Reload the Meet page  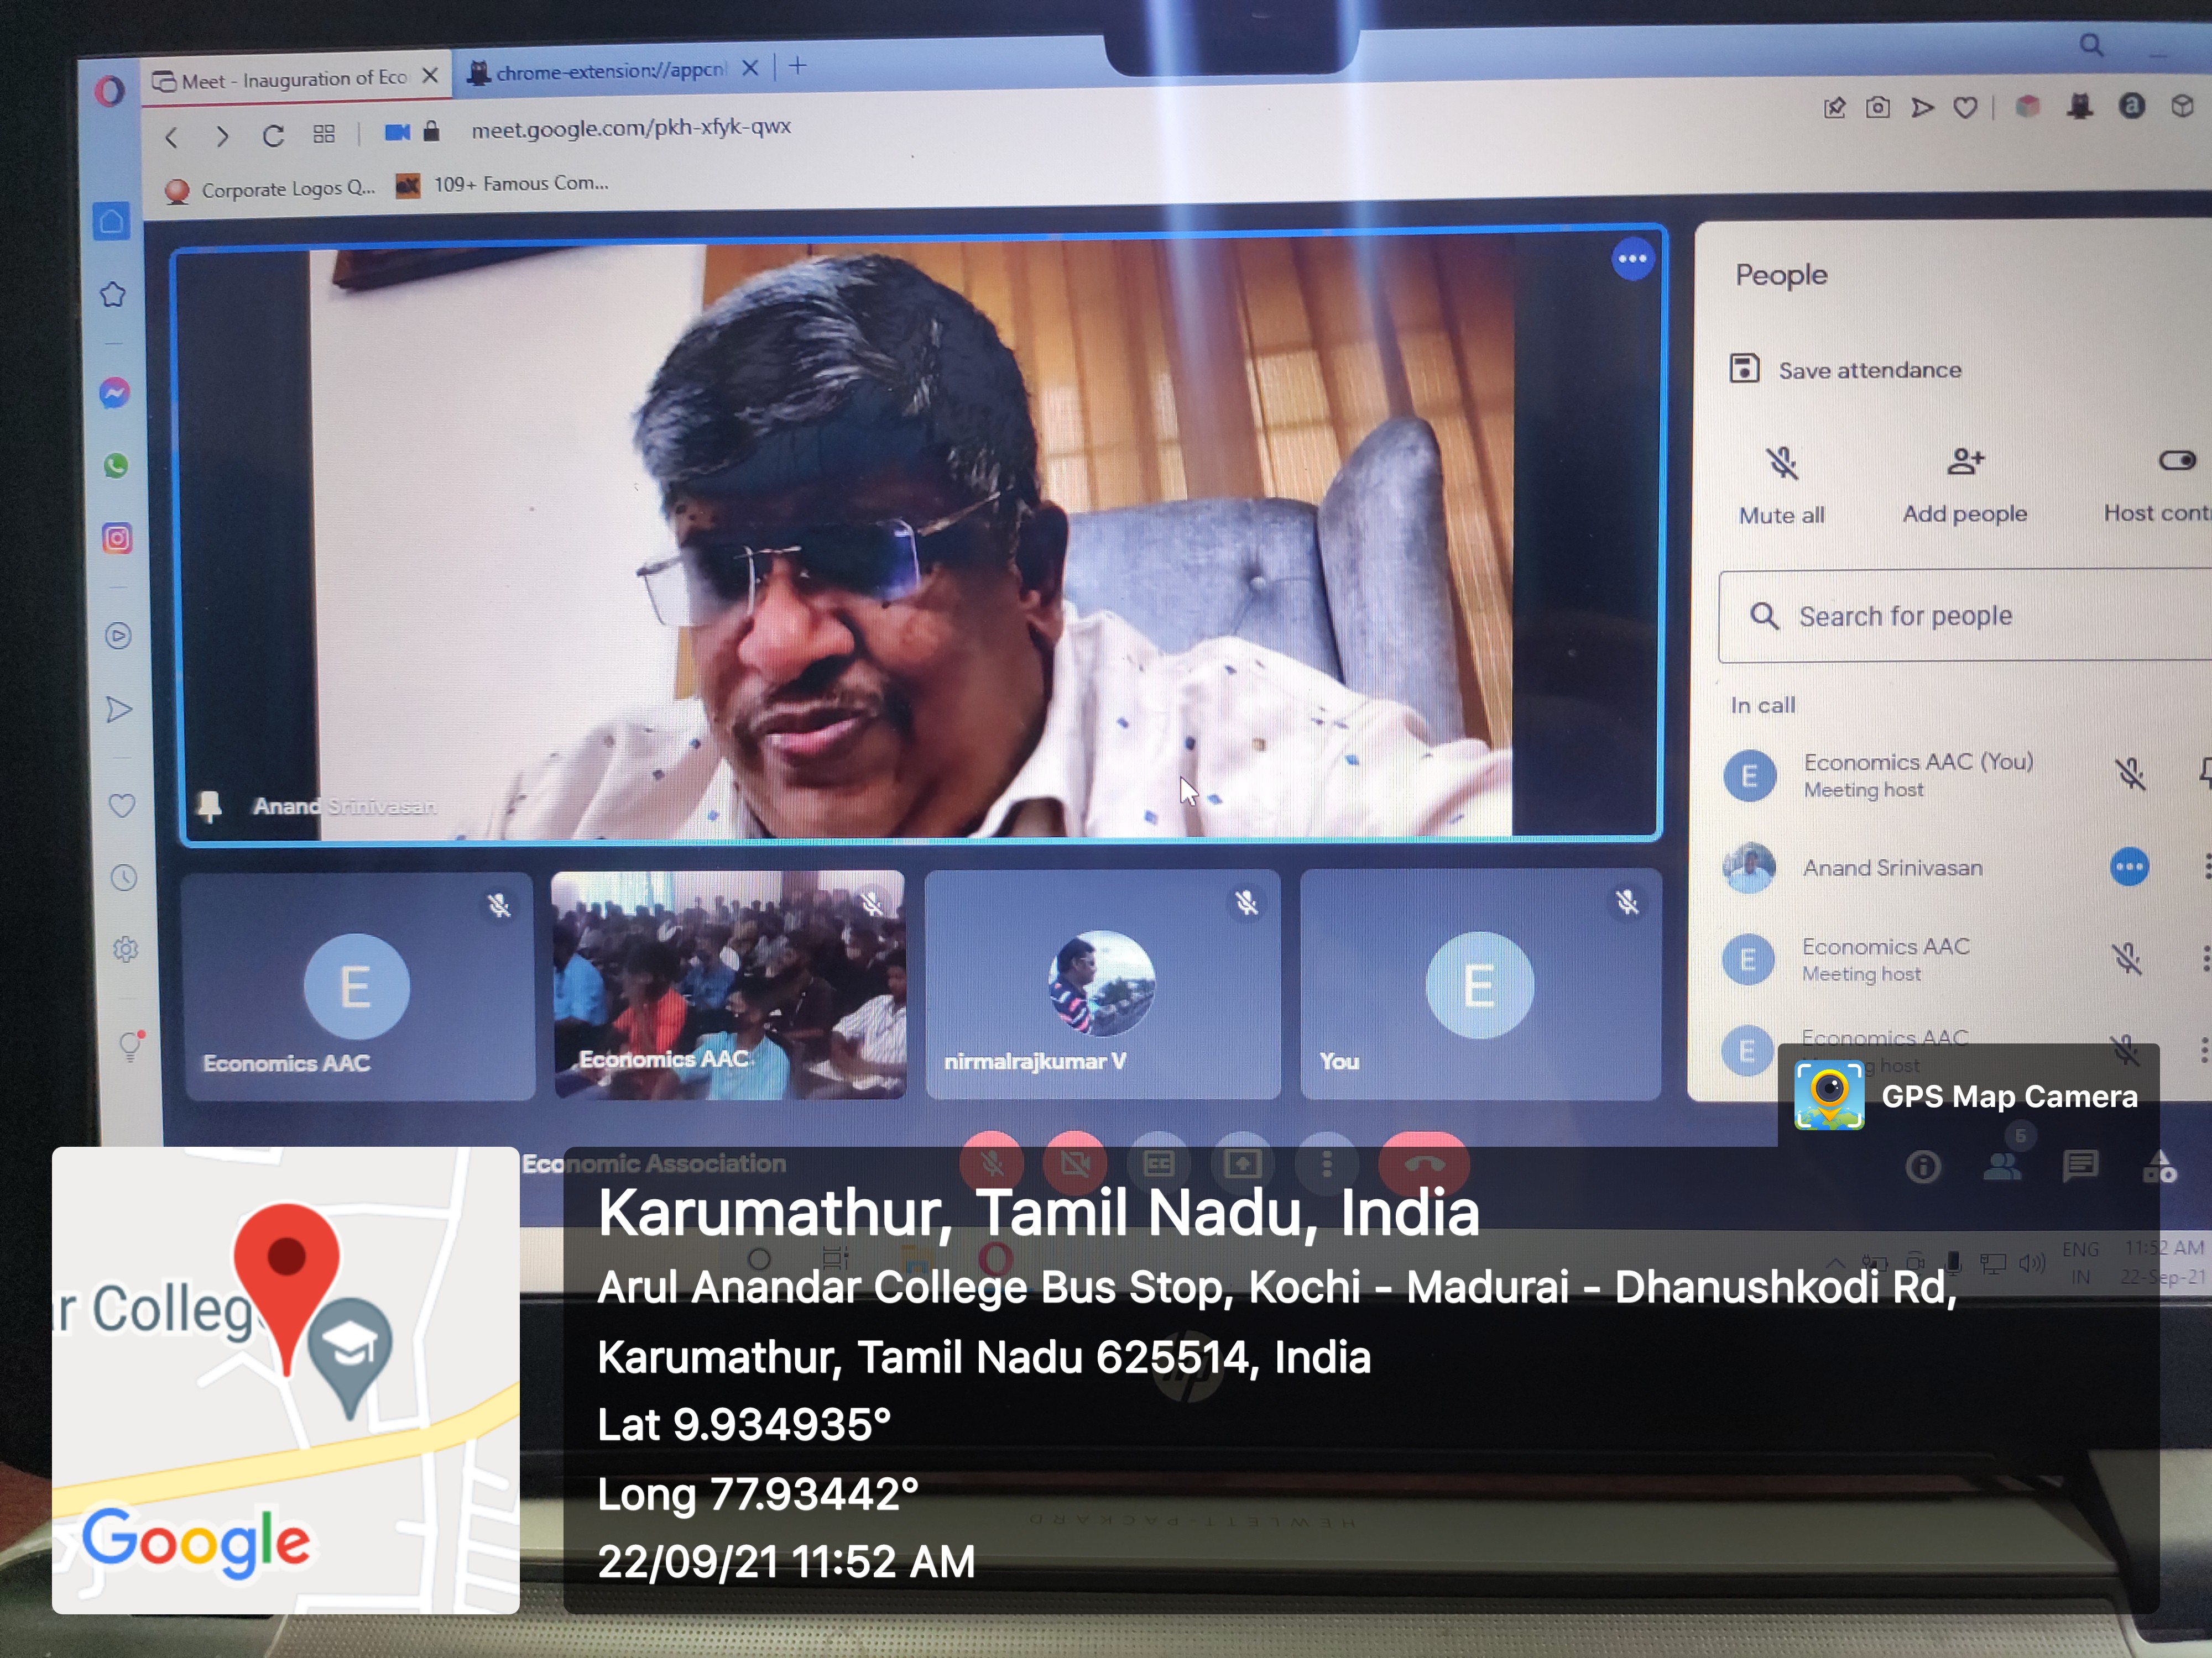[x=273, y=135]
